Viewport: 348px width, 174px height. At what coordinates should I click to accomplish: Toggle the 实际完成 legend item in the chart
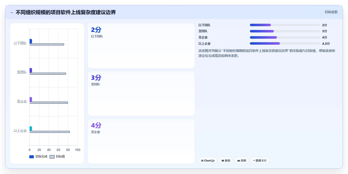coord(38,157)
